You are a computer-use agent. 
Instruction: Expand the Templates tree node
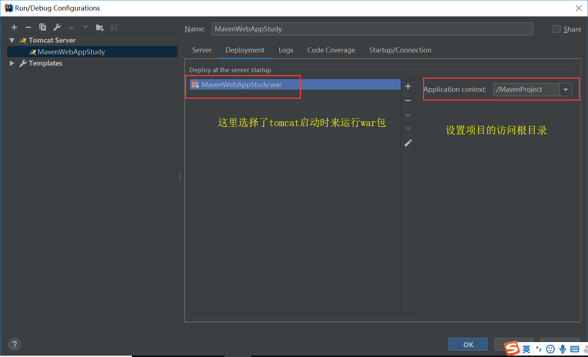pyautogui.click(x=12, y=63)
